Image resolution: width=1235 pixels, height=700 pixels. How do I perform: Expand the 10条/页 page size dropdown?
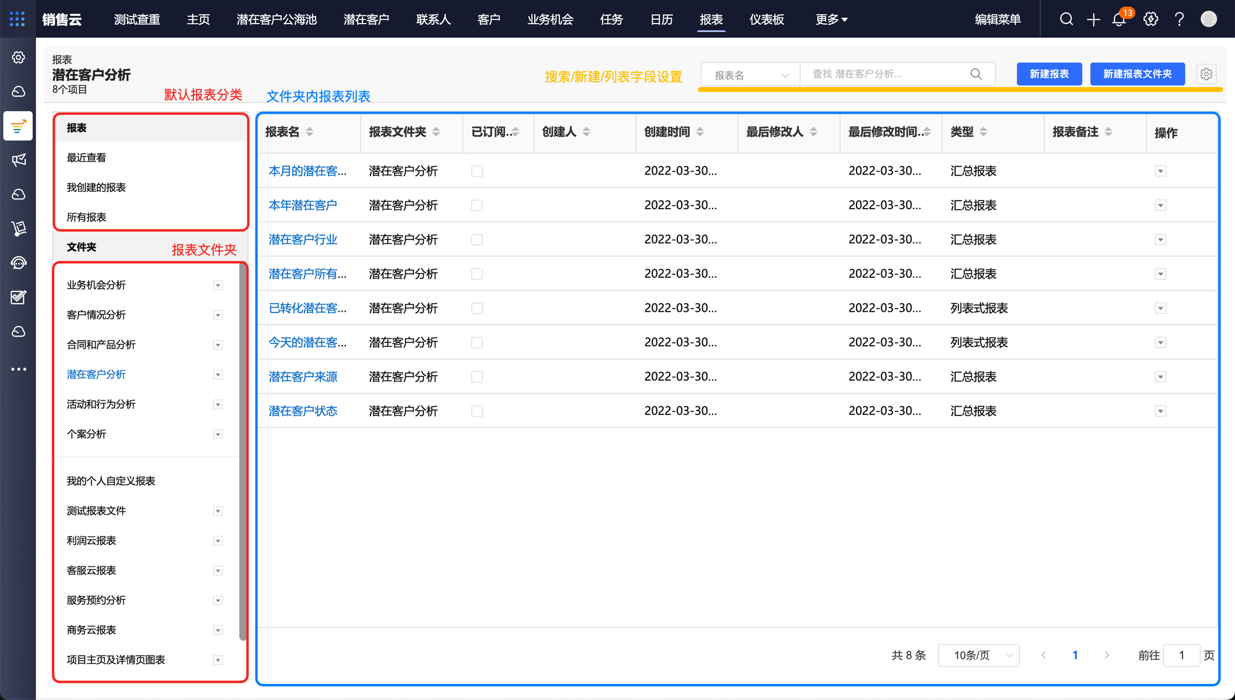tap(978, 655)
